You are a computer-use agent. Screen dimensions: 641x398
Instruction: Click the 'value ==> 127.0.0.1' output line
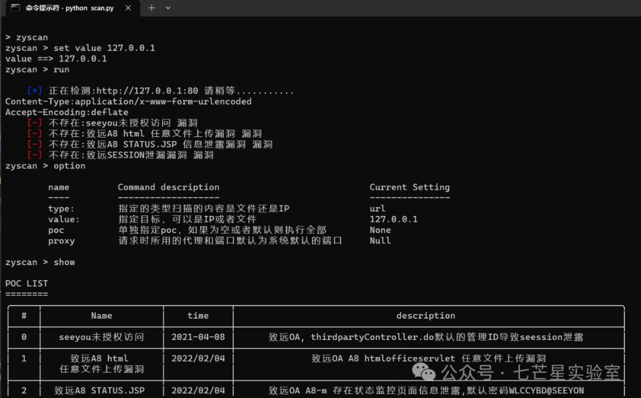click(56, 59)
